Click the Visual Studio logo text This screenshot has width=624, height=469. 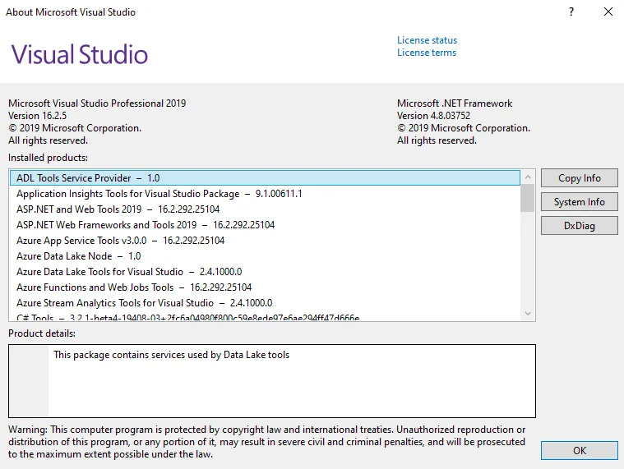point(80,54)
